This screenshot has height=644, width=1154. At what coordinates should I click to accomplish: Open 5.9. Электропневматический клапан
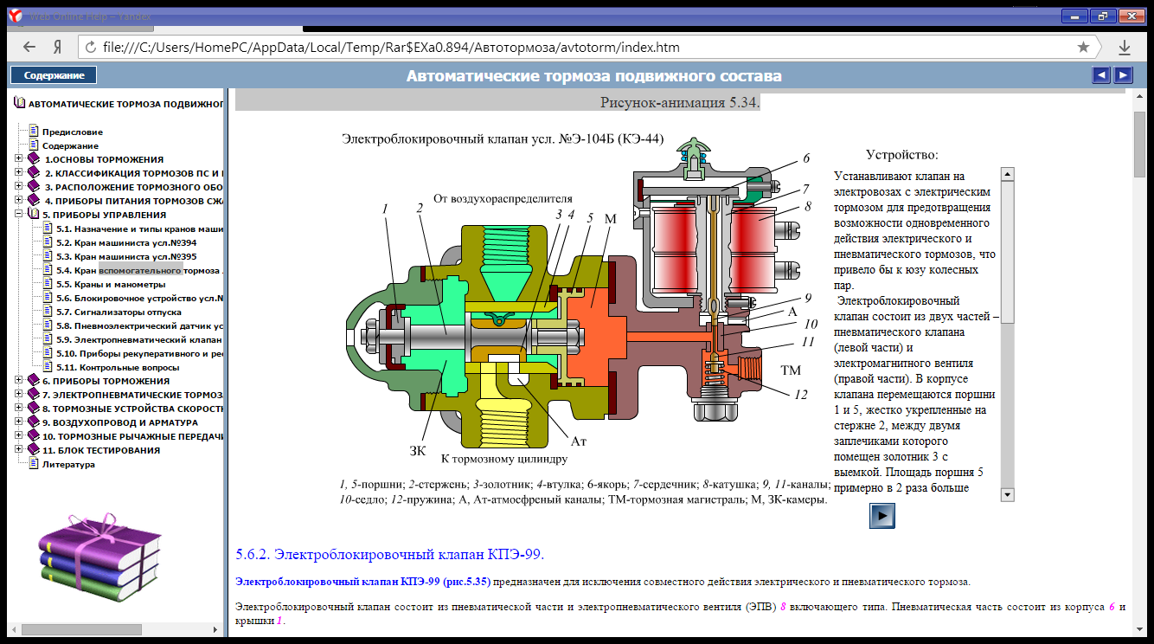tap(139, 339)
